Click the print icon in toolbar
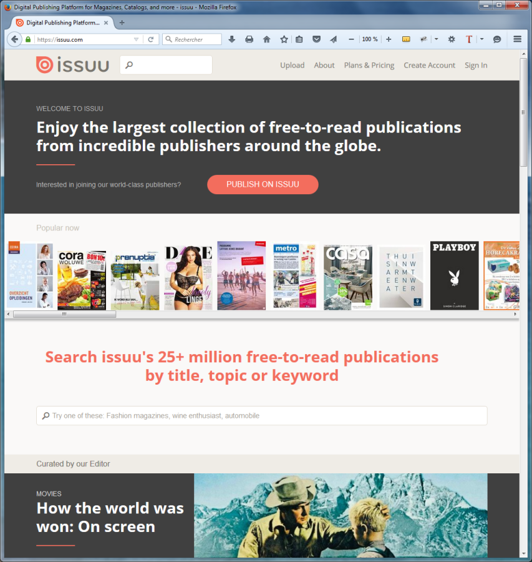Screen dimensions: 532x562 click(249, 39)
